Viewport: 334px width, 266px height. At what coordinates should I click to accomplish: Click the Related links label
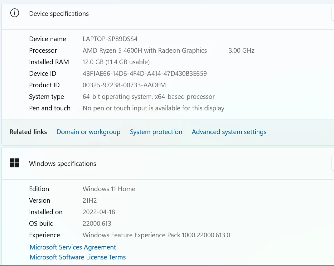point(28,132)
